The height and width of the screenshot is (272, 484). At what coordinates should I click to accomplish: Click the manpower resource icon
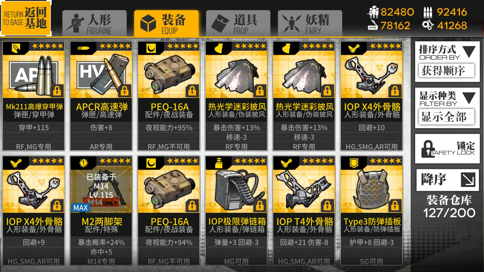[x=373, y=12]
